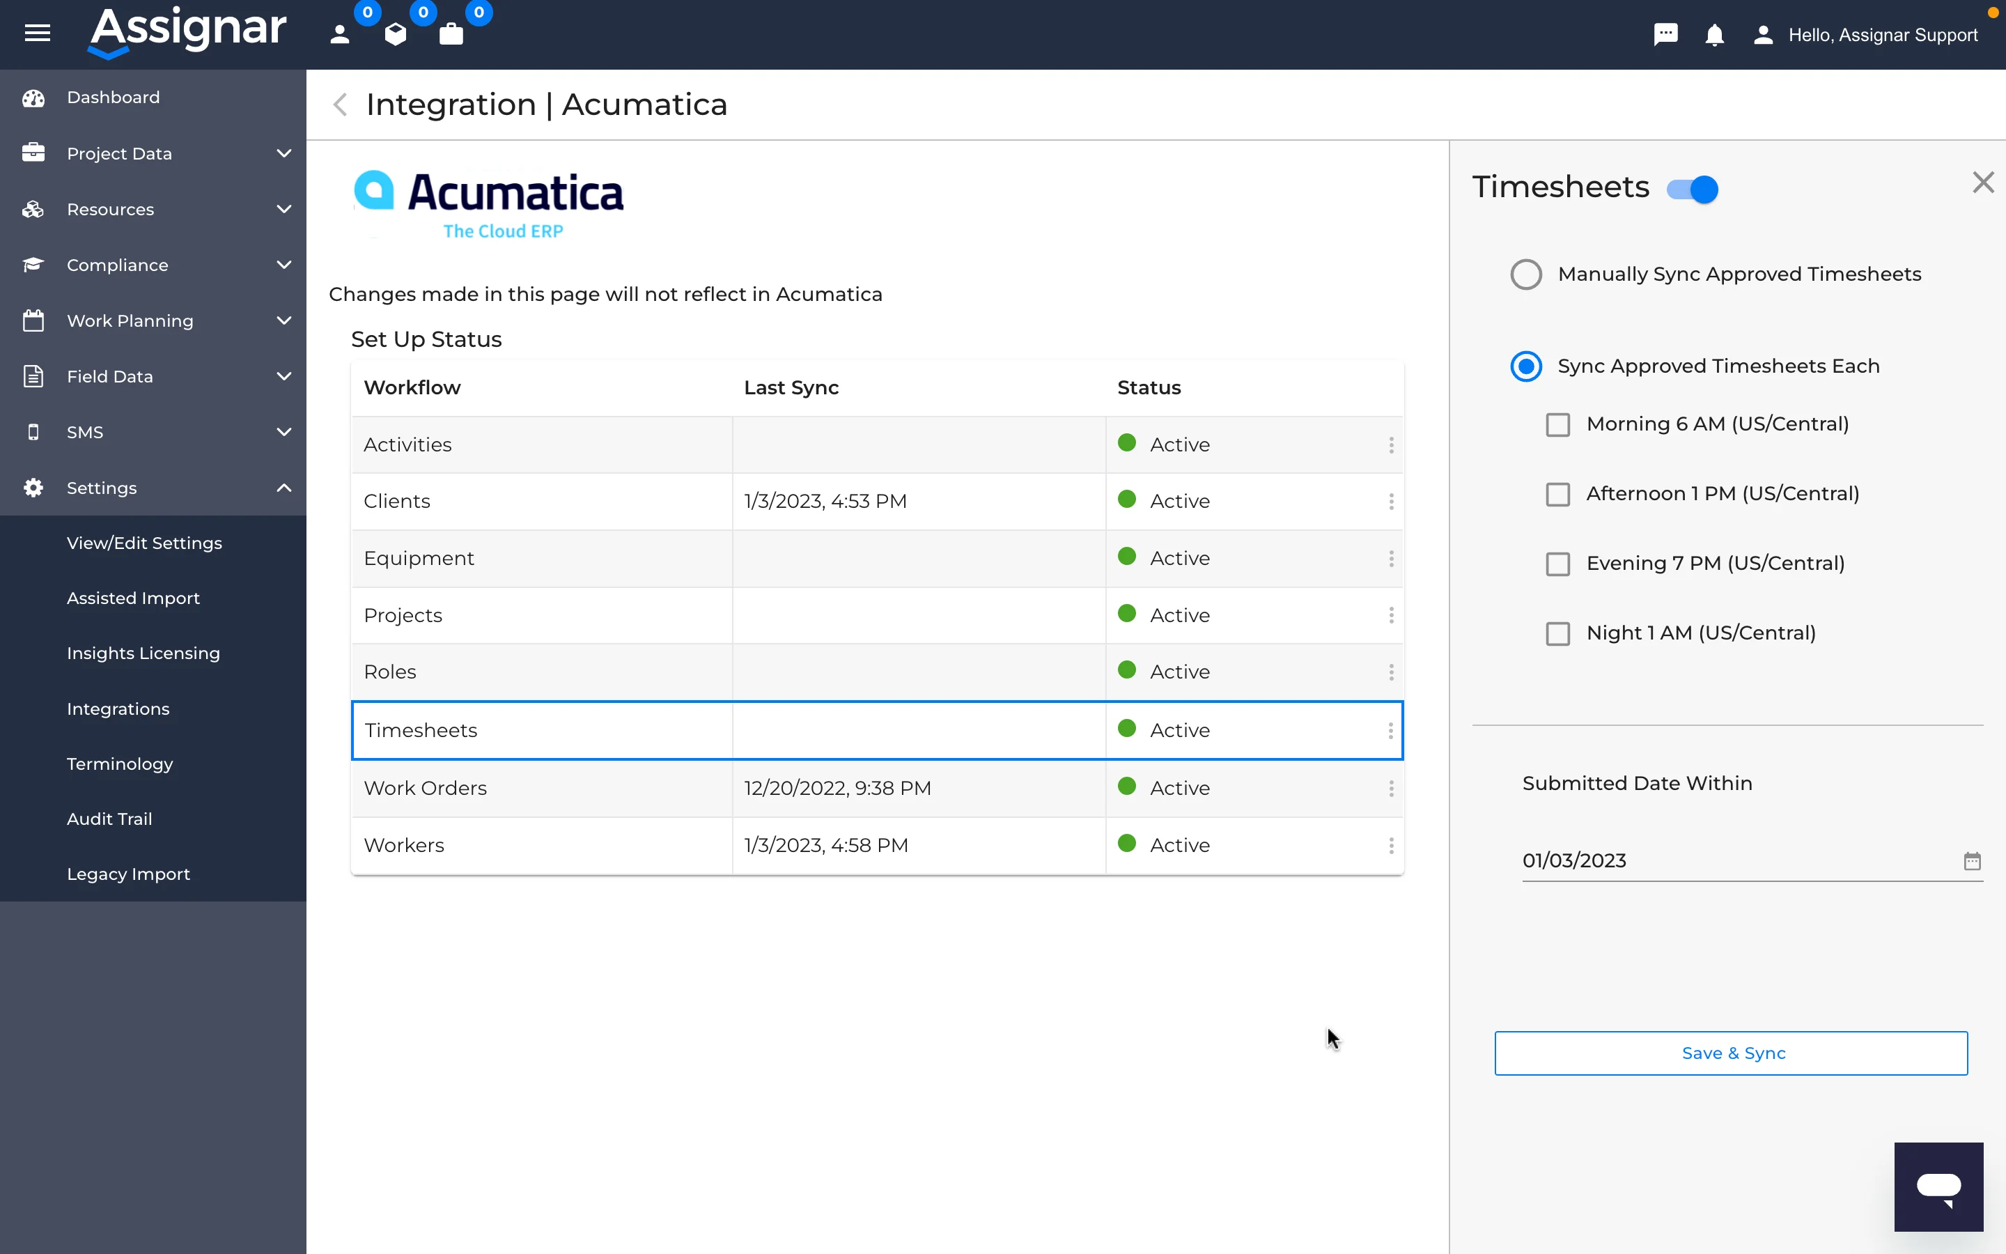Open the date picker calendar icon
This screenshot has height=1254, width=2006.
tap(1972, 861)
